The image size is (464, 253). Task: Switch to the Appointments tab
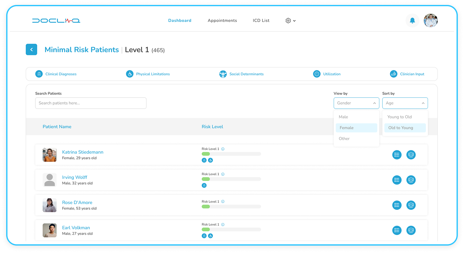[x=222, y=20]
